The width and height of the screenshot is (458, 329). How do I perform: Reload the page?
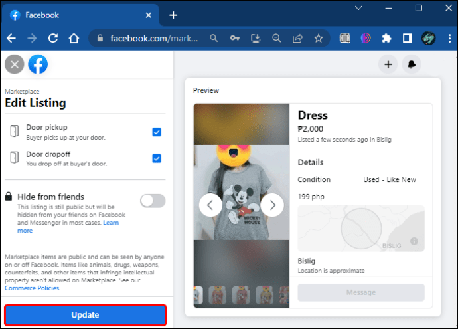53,38
